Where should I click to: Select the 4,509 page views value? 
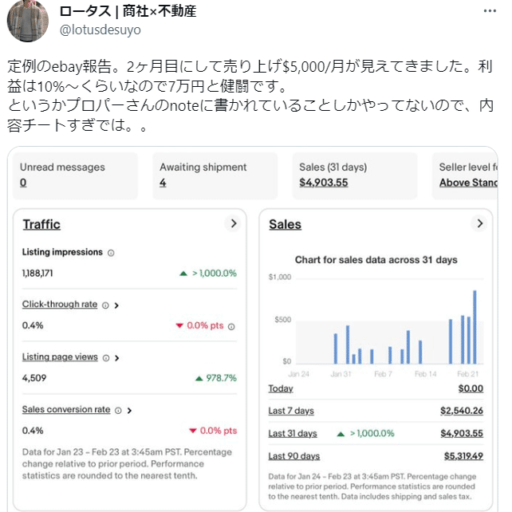point(34,378)
